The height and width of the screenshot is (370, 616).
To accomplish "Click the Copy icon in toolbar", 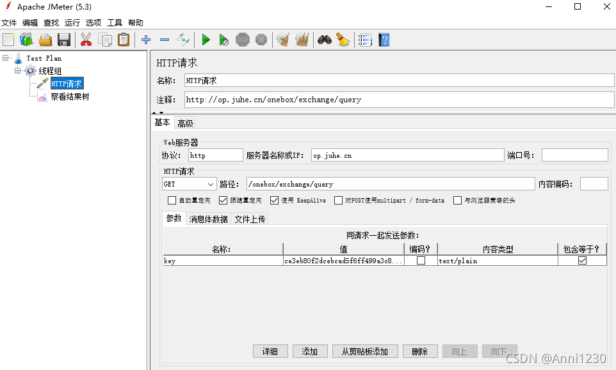I will coord(105,40).
